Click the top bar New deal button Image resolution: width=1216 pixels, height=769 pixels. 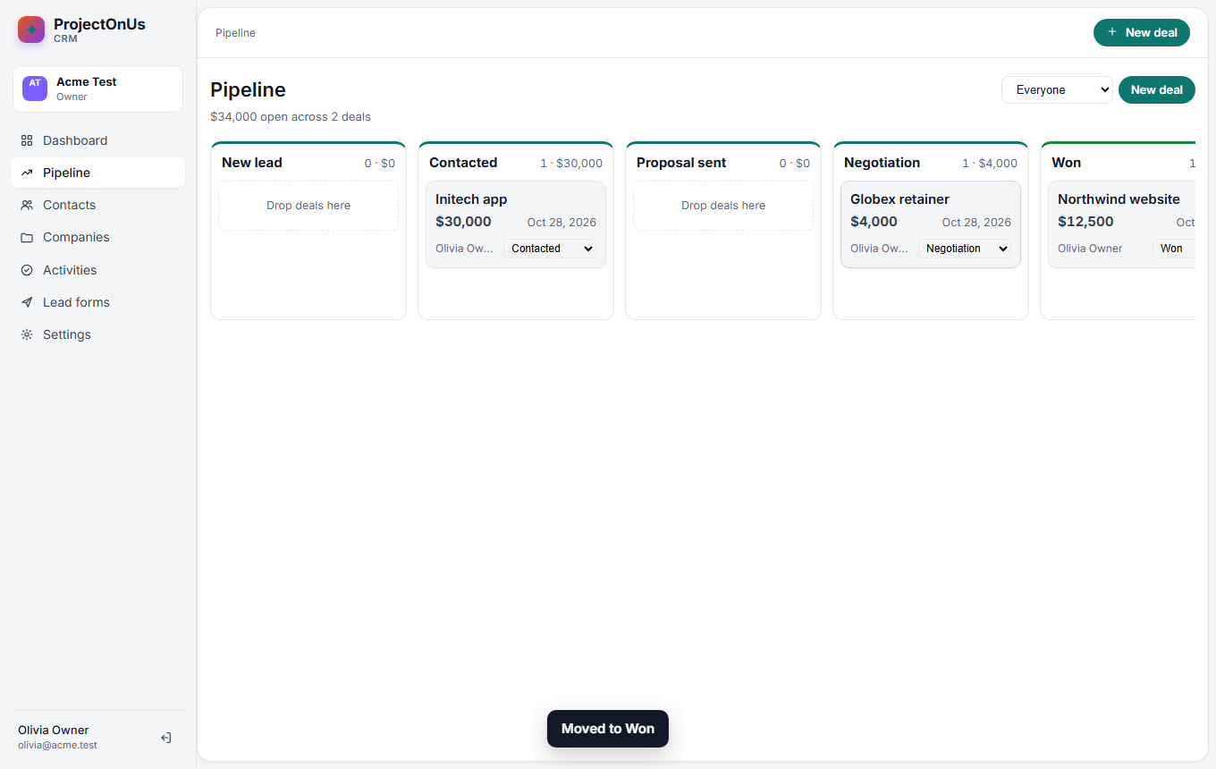point(1142,32)
